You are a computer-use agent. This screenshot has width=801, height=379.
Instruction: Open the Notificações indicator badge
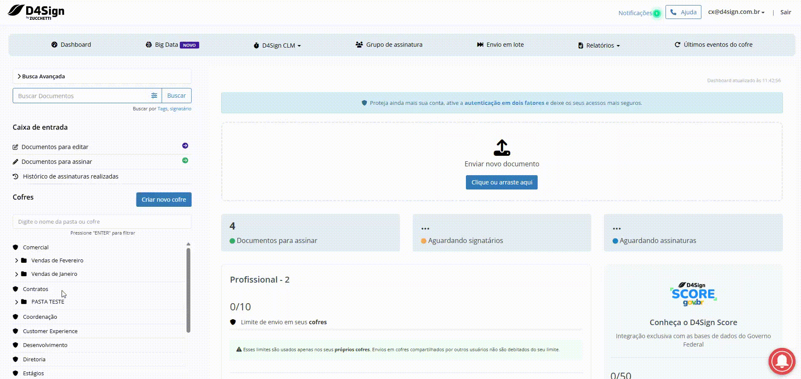coord(657,13)
